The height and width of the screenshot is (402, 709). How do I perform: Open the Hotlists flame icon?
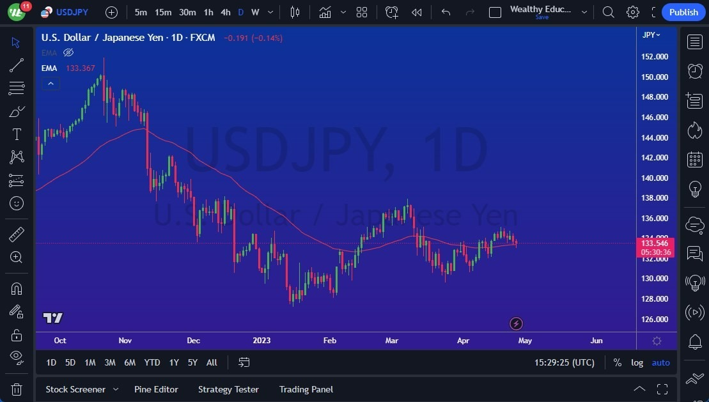[x=695, y=130]
